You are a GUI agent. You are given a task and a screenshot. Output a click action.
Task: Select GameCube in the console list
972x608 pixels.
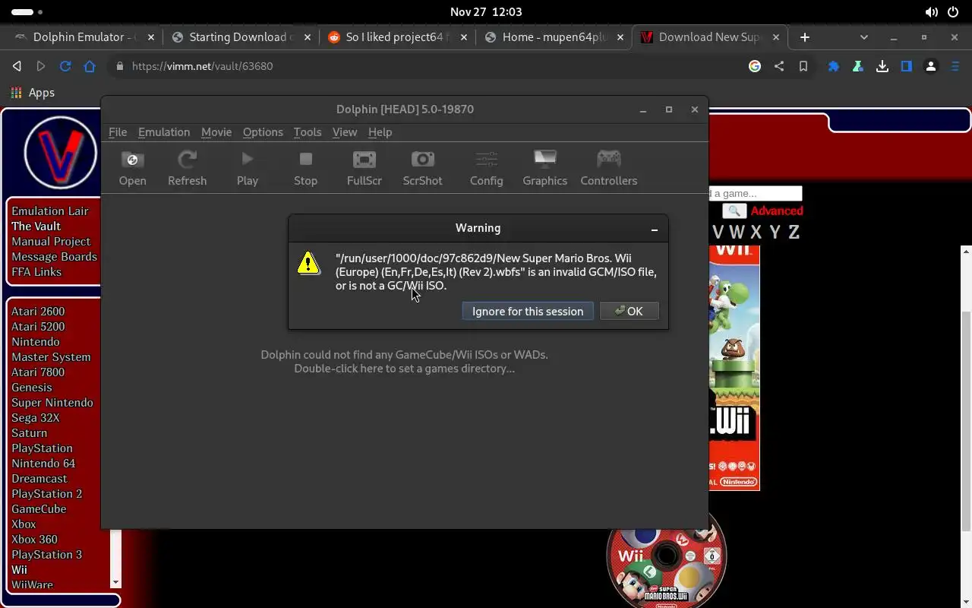tap(39, 509)
